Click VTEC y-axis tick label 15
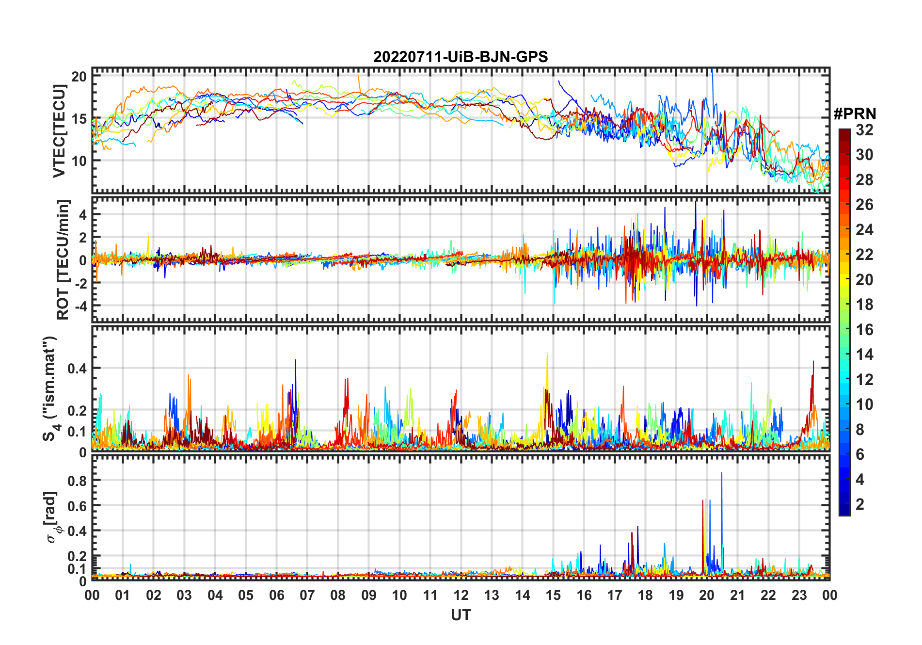The width and height of the screenshot is (922, 645). click(x=79, y=118)
